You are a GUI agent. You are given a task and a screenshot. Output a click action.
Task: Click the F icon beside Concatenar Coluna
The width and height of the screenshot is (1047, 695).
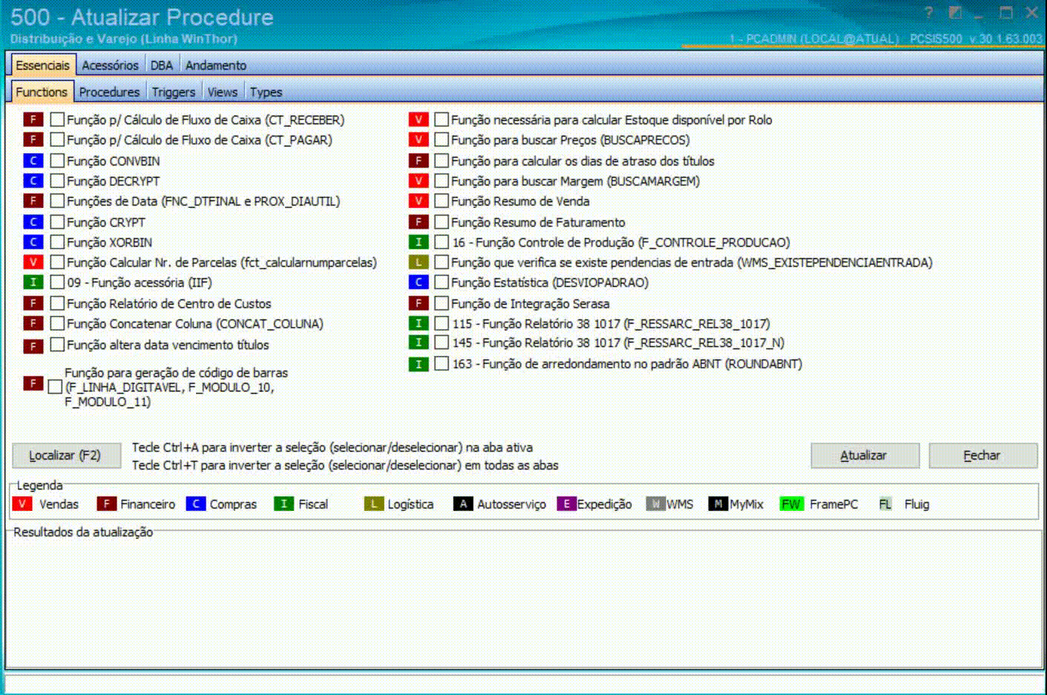33,323
